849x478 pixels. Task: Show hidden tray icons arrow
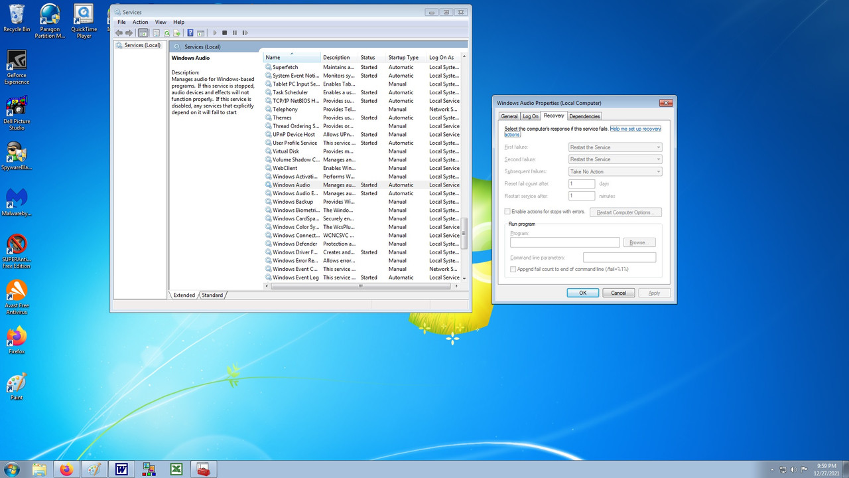pyautogui.click(x=772, y=469)
